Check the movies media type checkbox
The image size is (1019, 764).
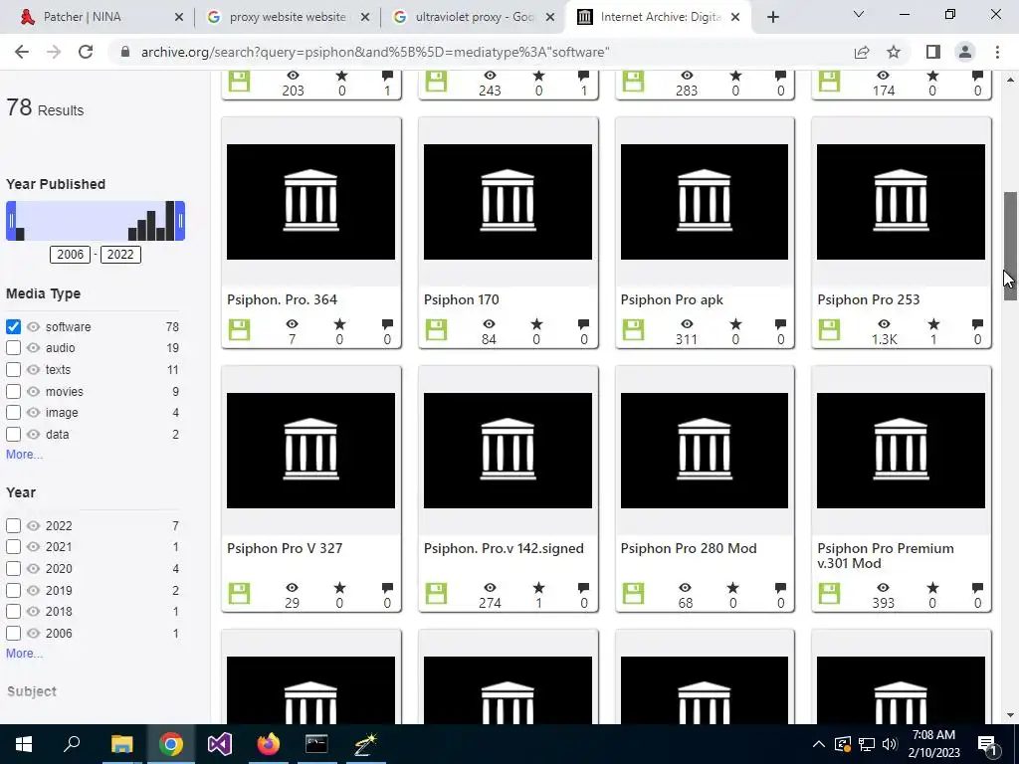[x=13, y=392]
